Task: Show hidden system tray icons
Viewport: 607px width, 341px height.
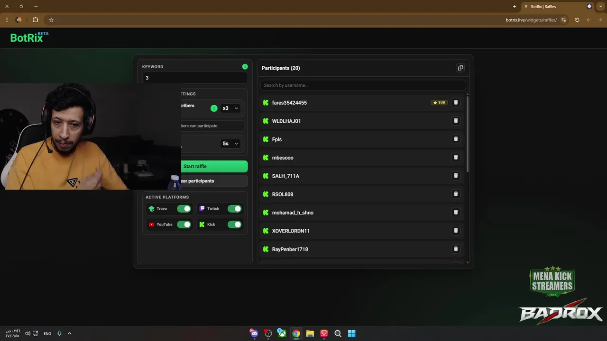Action: click(69, 333)
